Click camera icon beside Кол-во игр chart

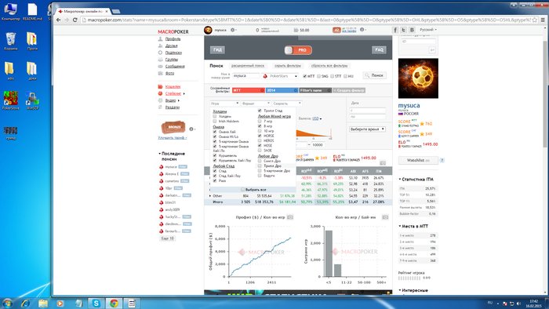[x=385, y=217]
